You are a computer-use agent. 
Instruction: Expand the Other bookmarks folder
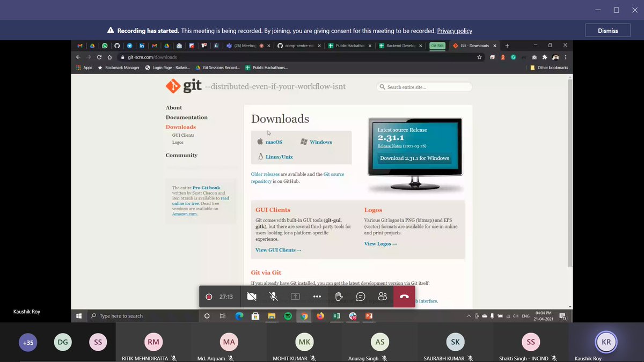pos(549,68)
